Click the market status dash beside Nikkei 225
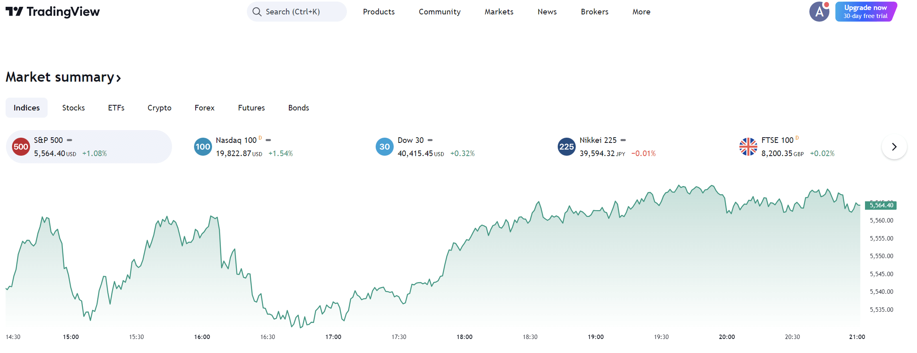Viewport: 917px width, 353px height. [x=623, y=140]
